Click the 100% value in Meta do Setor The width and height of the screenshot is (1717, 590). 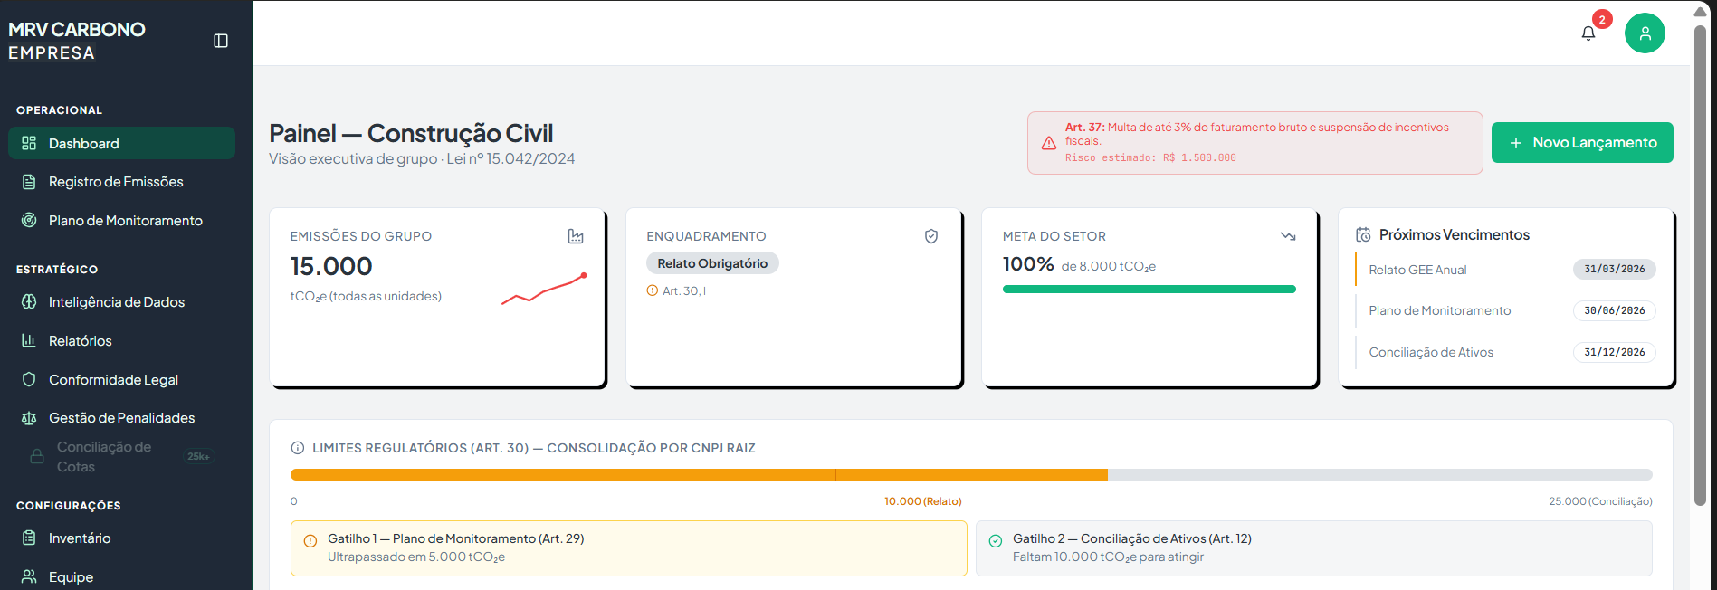(1028, 264)
